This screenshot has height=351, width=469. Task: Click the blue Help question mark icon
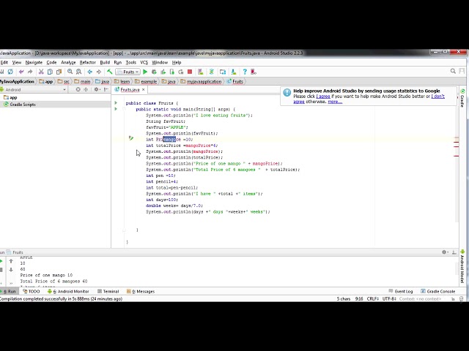click(245, 72)
